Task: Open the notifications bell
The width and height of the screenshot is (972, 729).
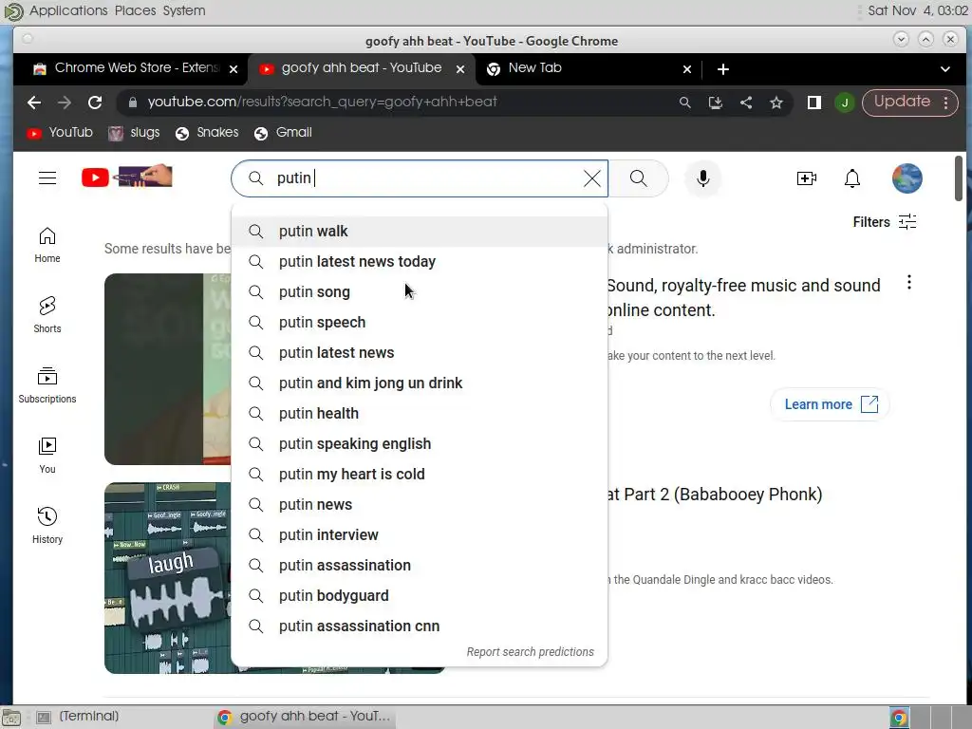Action: point(852,178)
